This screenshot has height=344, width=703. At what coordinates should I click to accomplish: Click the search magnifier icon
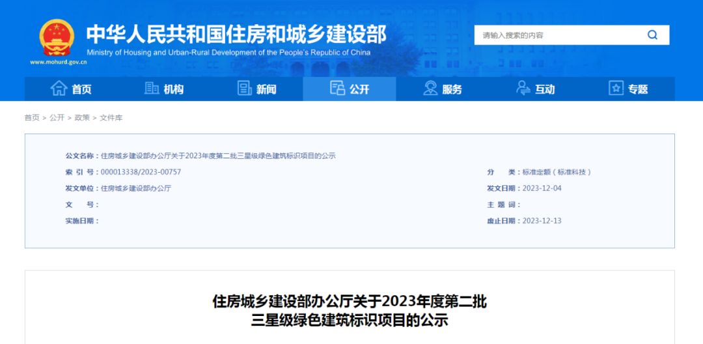coord(652,35)
